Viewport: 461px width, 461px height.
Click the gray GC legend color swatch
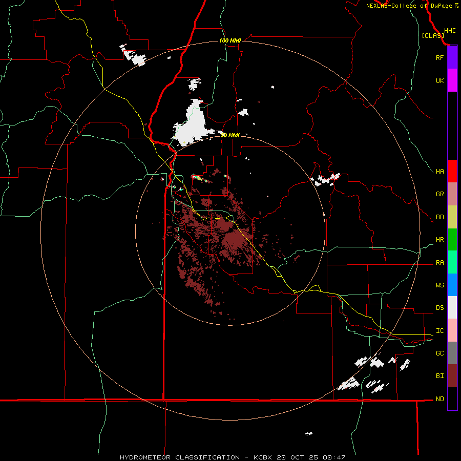coord(452,353)
